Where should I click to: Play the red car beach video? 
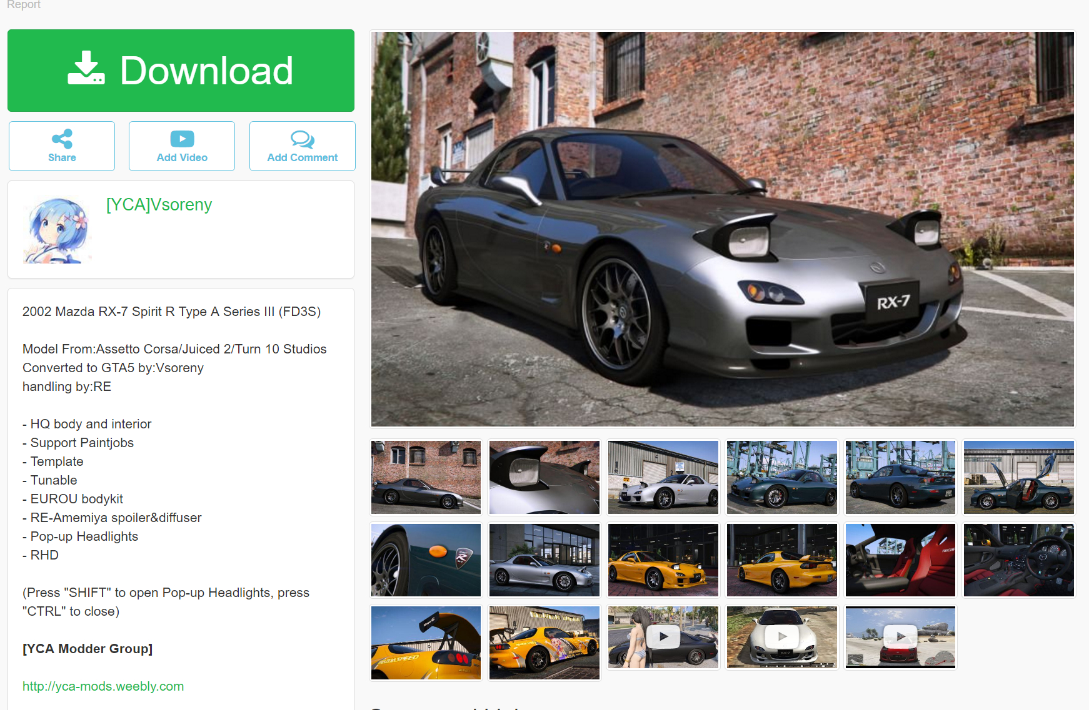900,637
